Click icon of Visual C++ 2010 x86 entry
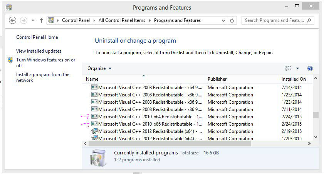324x174 pixels. 94,124
